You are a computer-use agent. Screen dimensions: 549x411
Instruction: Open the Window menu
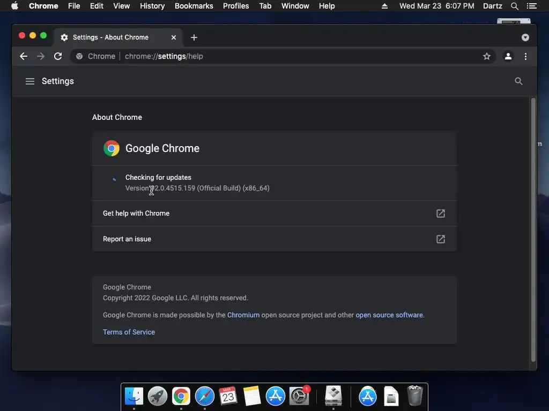[x=295, y=6]
